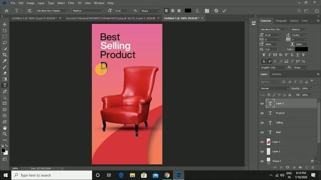Select the Horizontal Type tool

click(5, 85)
